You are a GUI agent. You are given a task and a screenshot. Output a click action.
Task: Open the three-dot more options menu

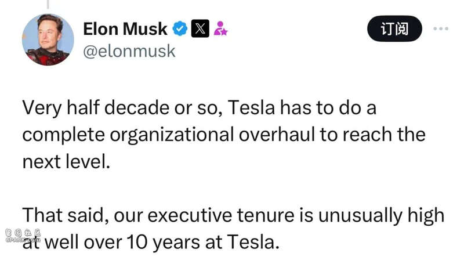click(441, 29)
